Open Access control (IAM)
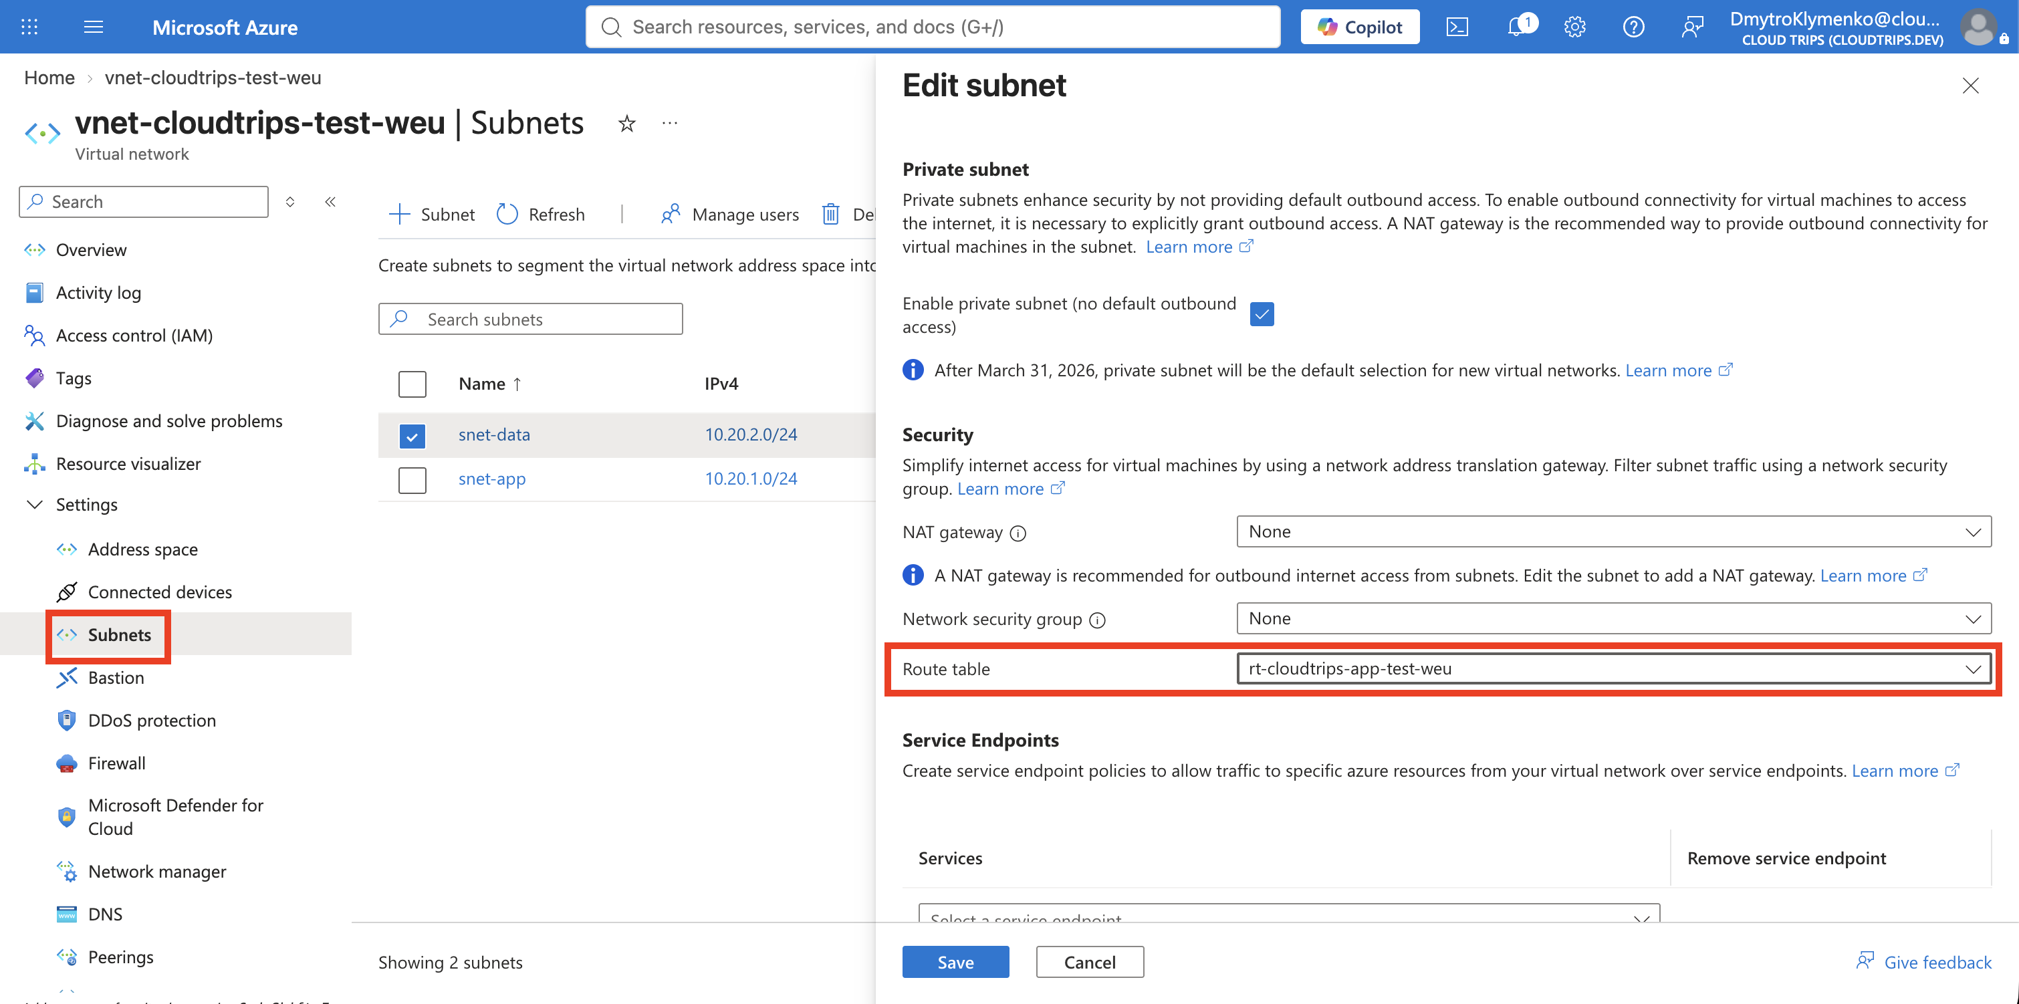This screenshot has height=1004, width=2019. click(134, 336)
